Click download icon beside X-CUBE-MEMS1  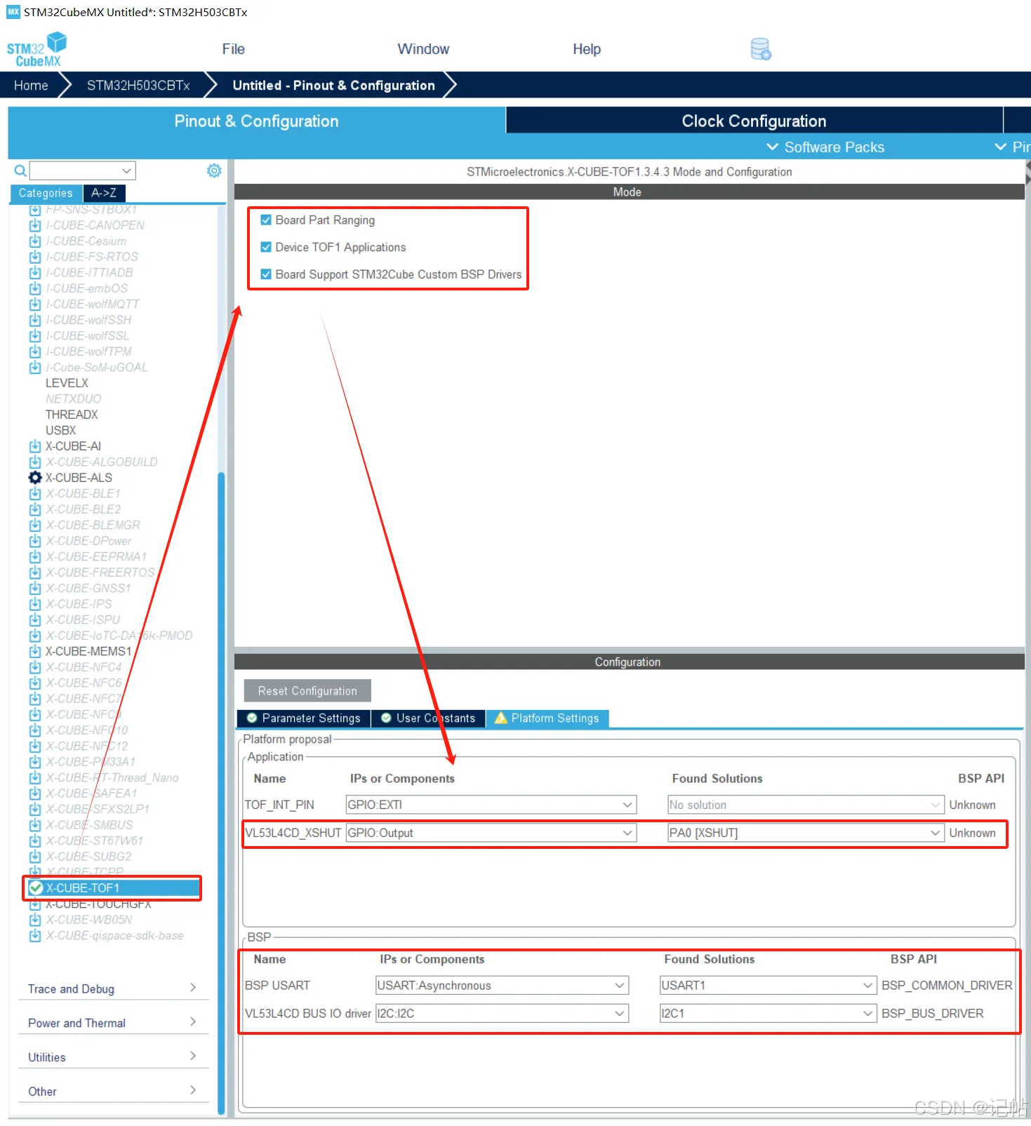pos(35,652)
